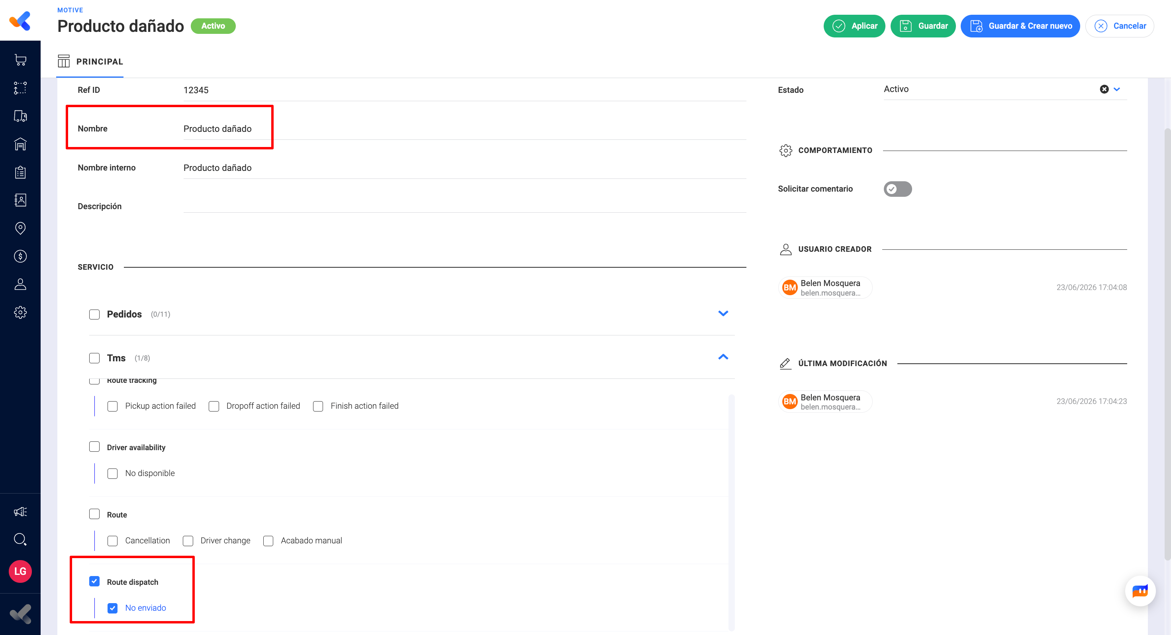Check Dropoff action failed
The image size is (1171, 635).
click(213, 406)
